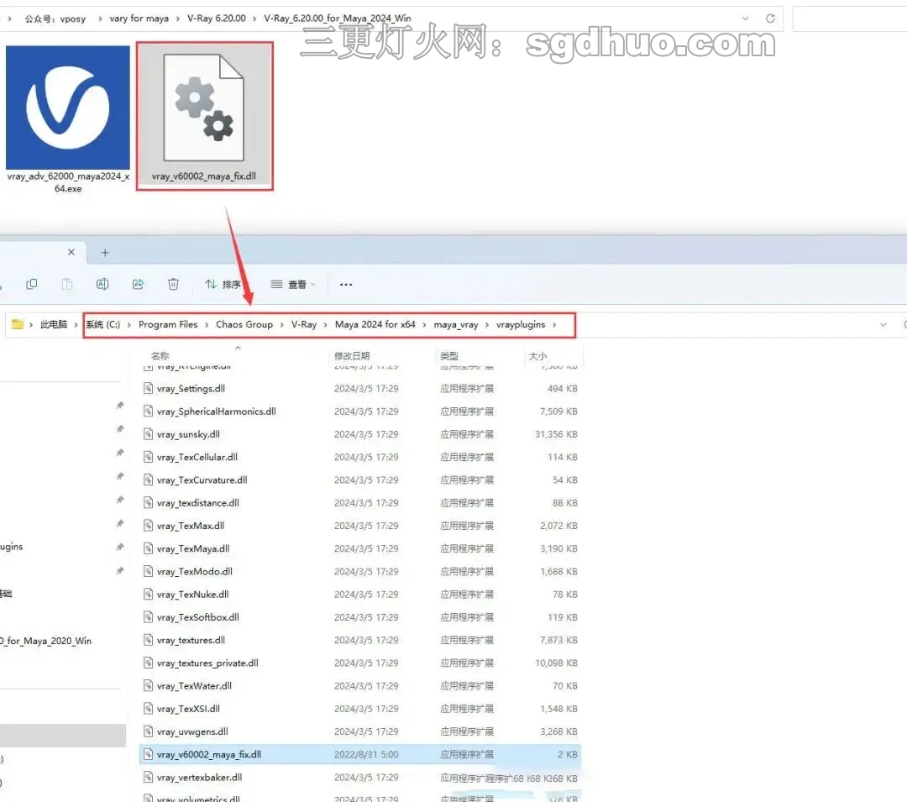The image size is (907, 802).
Task: Go to maya_vray in the breadcrumb
Action: click(456, 324)
